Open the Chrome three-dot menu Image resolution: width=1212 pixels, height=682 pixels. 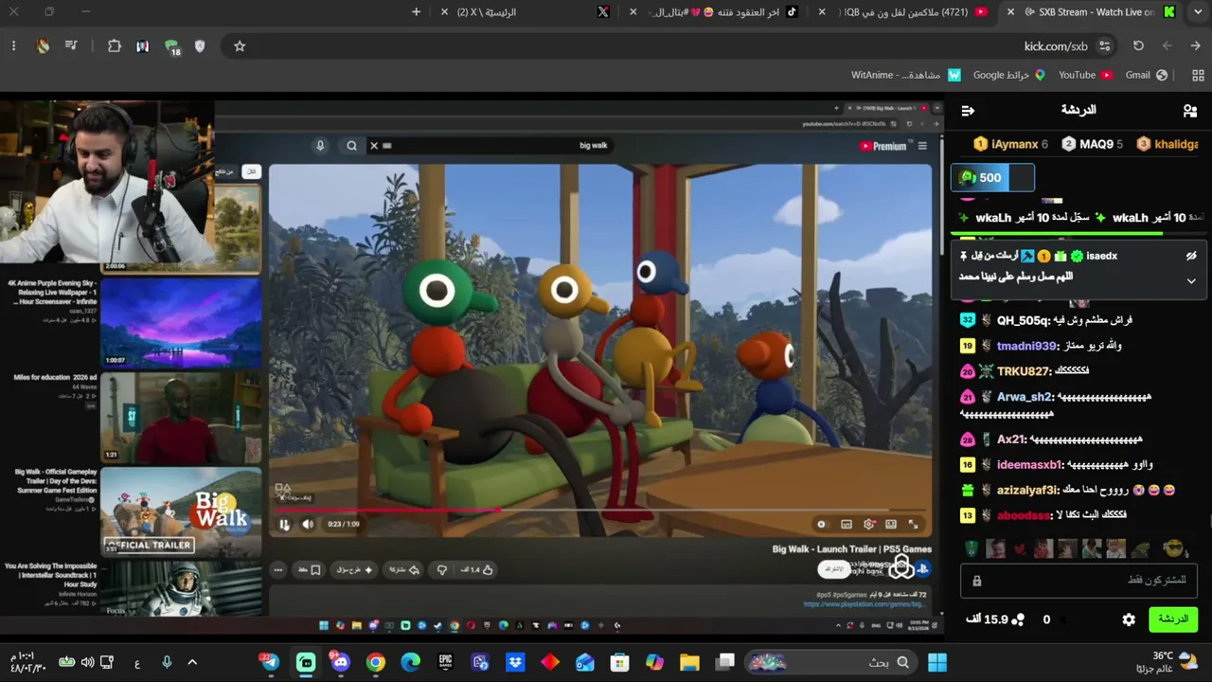click(x=13, y=46)
